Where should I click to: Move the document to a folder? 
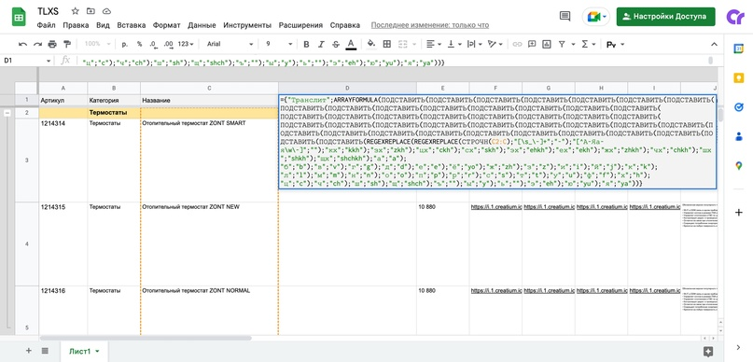[91, 10]
